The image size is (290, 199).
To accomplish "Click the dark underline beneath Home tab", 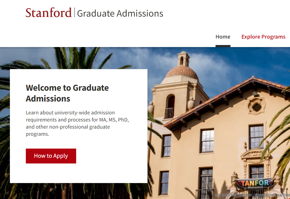I will click(x=223, y=46).
